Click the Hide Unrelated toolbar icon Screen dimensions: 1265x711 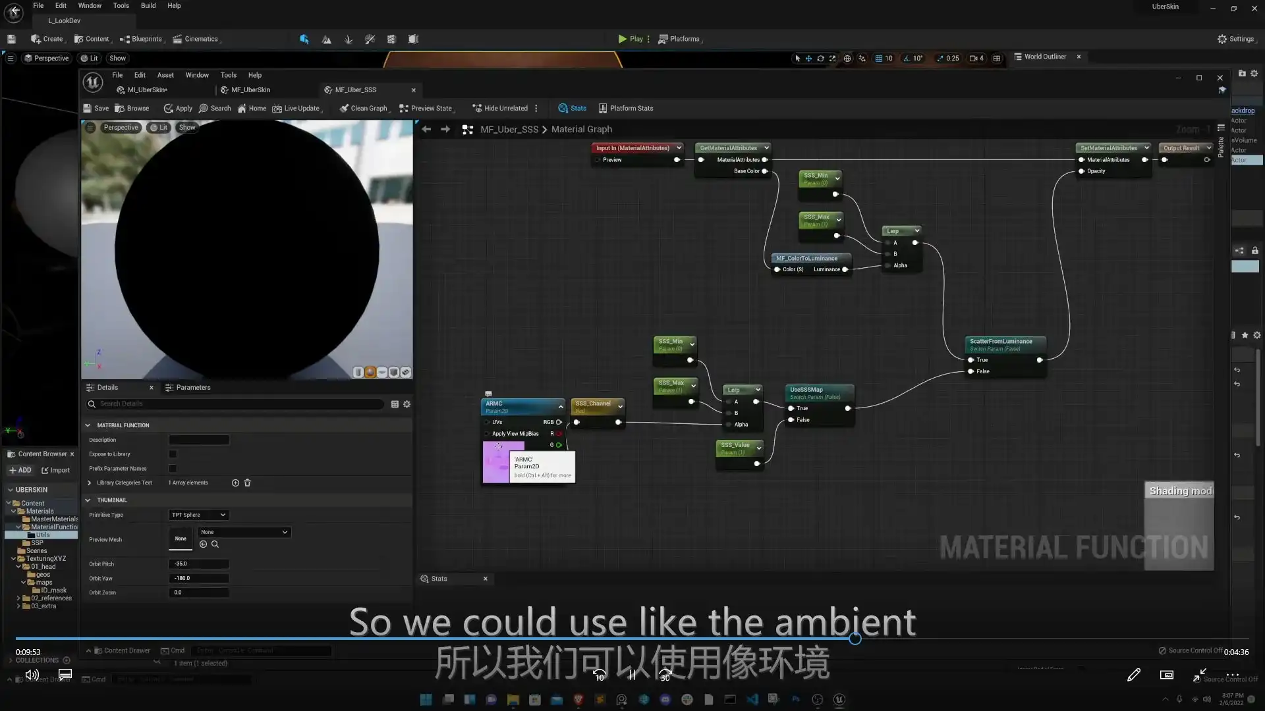tap(477, 109)
